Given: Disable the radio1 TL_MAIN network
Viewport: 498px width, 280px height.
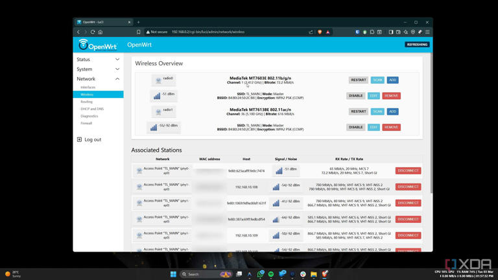Looking at the screenshot, I should pyautogui.click(x=355, y=127).
